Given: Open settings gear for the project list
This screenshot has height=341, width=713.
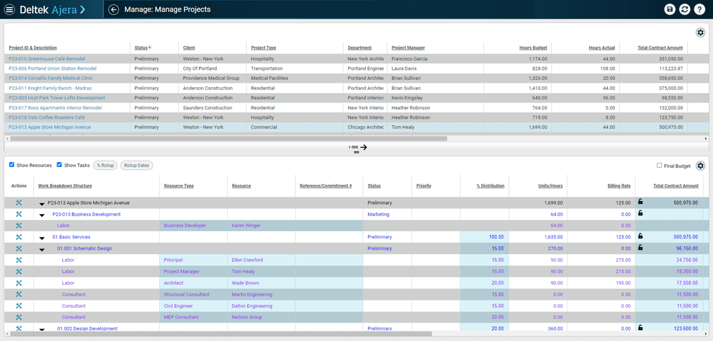Looking at the screenshot, I should (x=700, y=32).
